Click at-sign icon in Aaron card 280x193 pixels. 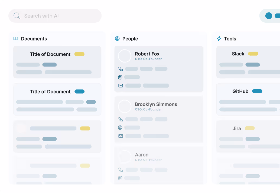pos(120,178)
